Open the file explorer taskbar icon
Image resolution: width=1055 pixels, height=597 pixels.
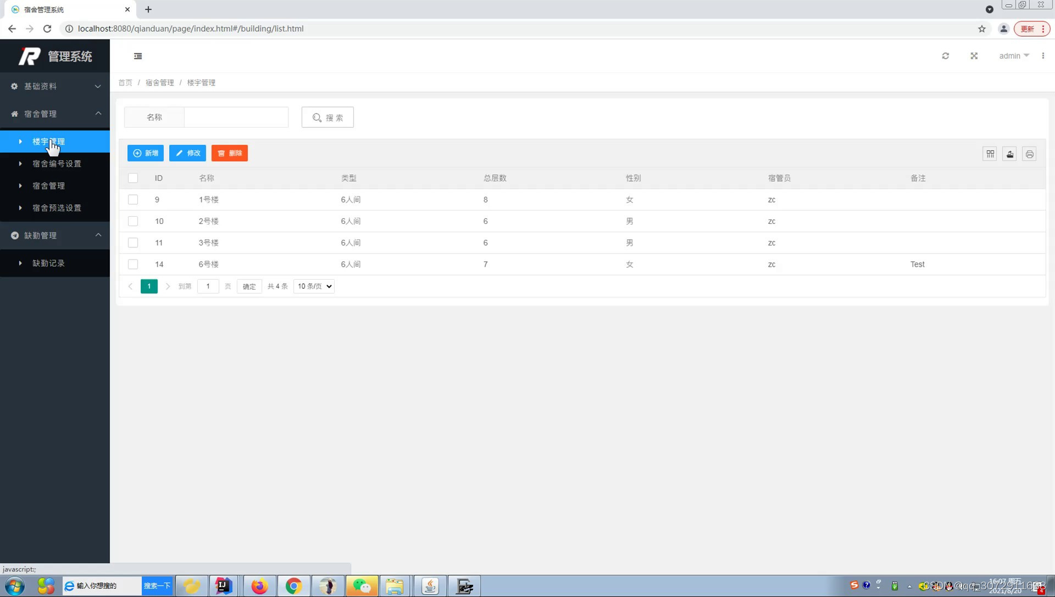click(x=395, y=586)
